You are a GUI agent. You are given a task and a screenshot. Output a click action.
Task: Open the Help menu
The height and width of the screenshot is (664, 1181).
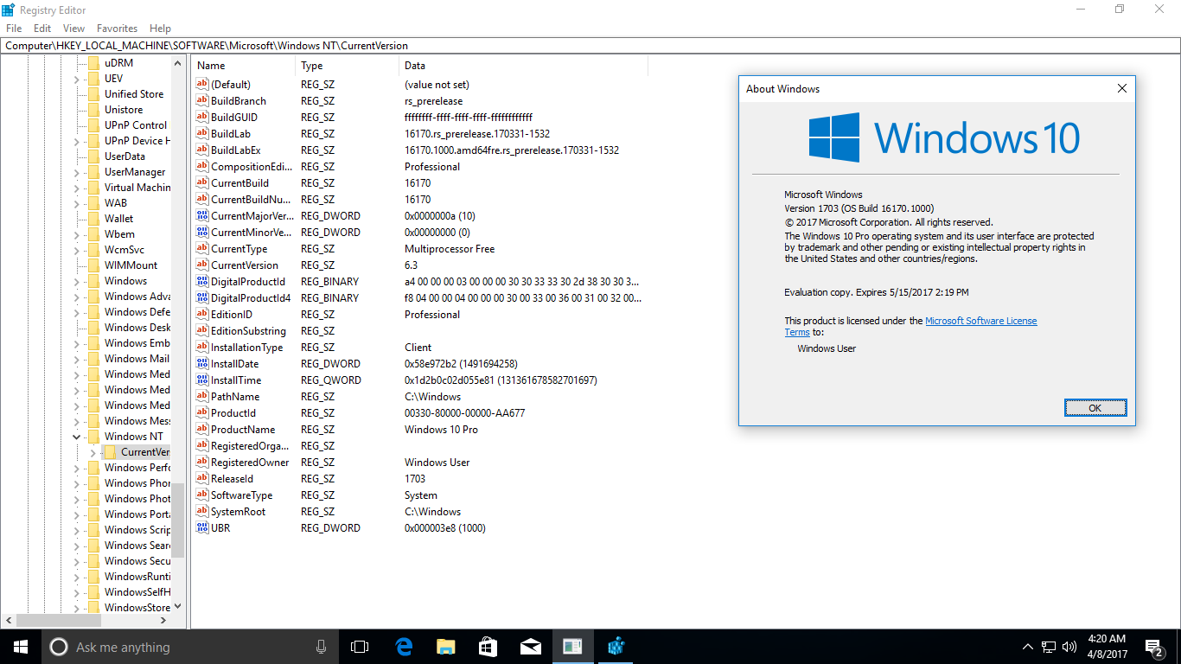click(x=160, y=29)
